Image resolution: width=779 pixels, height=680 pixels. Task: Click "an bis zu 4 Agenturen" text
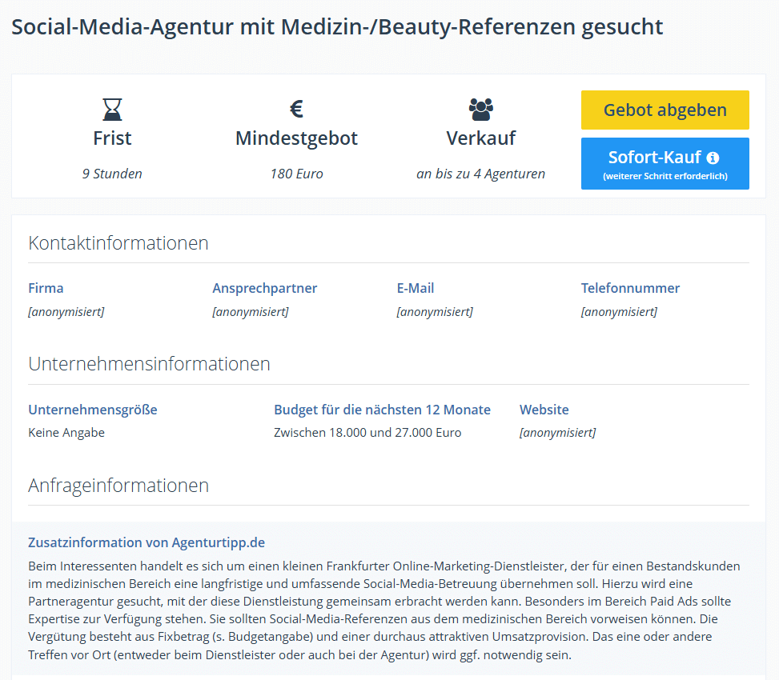(x=481, y=174)
